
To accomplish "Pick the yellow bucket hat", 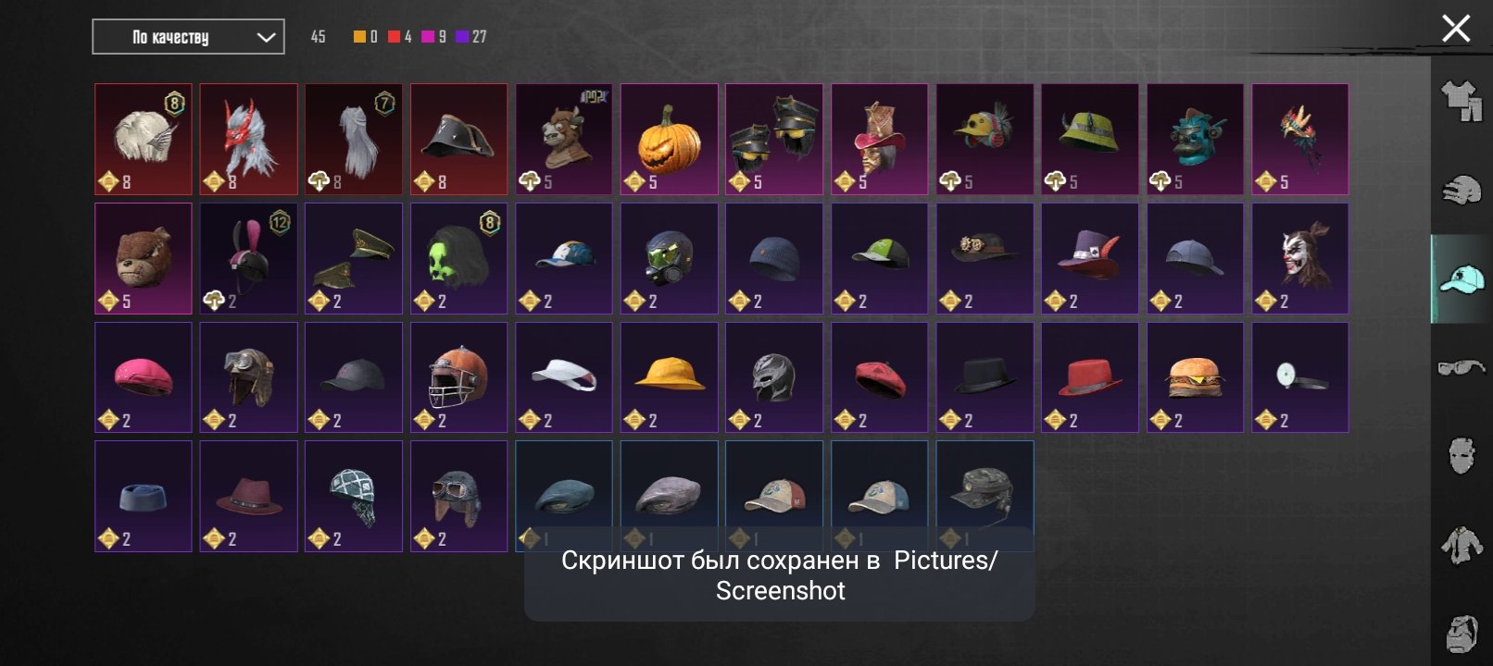I will [x=669, y=377].
